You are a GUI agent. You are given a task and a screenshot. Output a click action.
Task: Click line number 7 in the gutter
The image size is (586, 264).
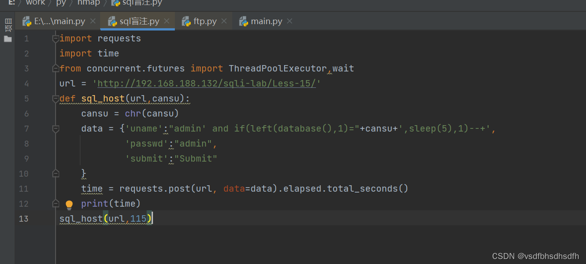[x=26, y=129]
